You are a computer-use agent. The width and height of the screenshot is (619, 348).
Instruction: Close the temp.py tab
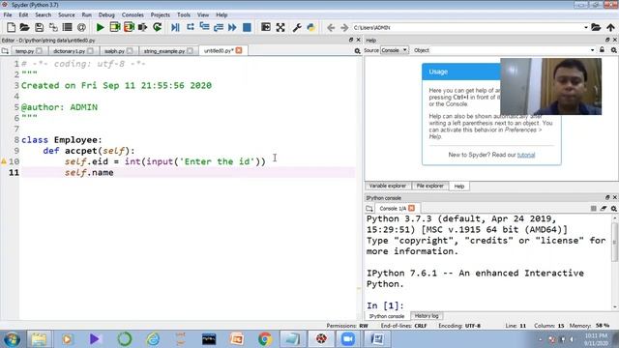(x=39, y=51)
